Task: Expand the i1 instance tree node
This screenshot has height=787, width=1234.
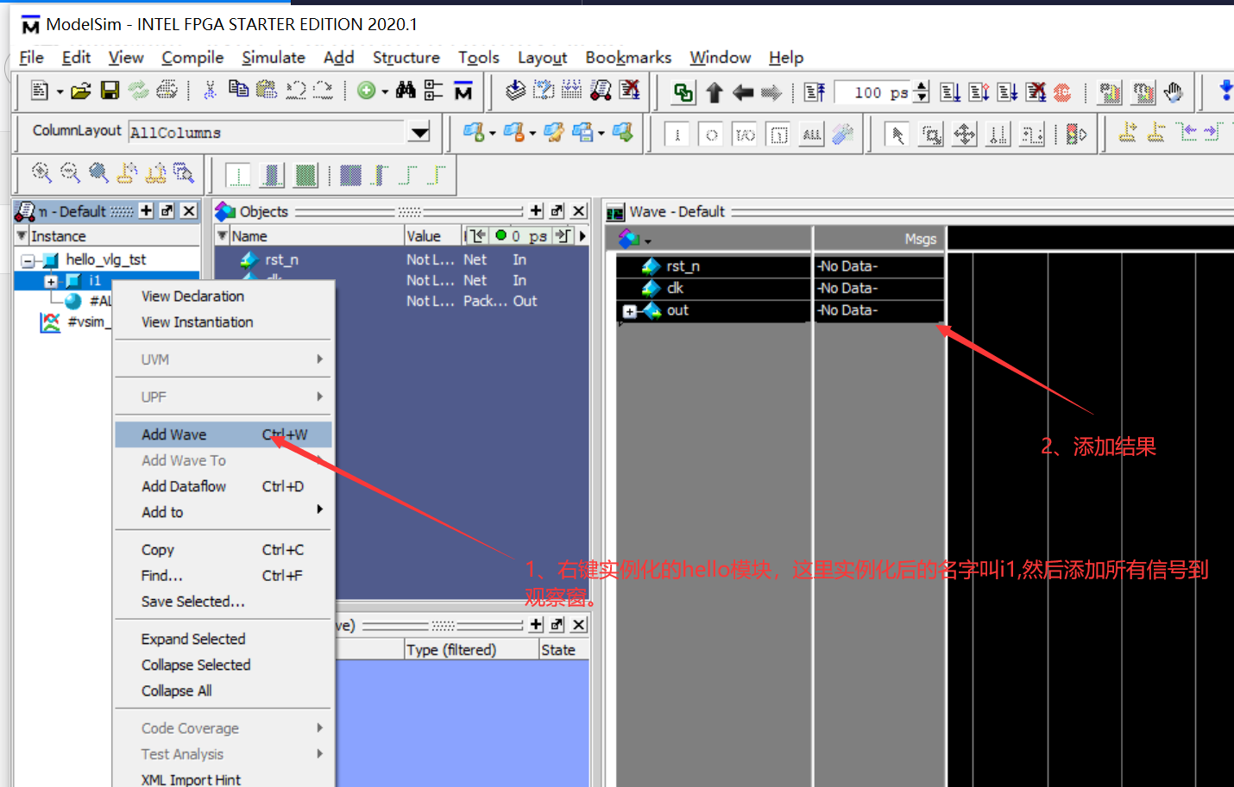Action: pos(51,281)
